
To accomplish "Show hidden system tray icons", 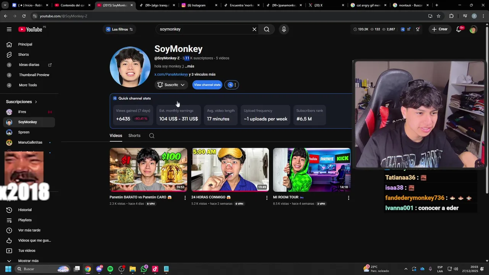I will [x=406, y=269].
